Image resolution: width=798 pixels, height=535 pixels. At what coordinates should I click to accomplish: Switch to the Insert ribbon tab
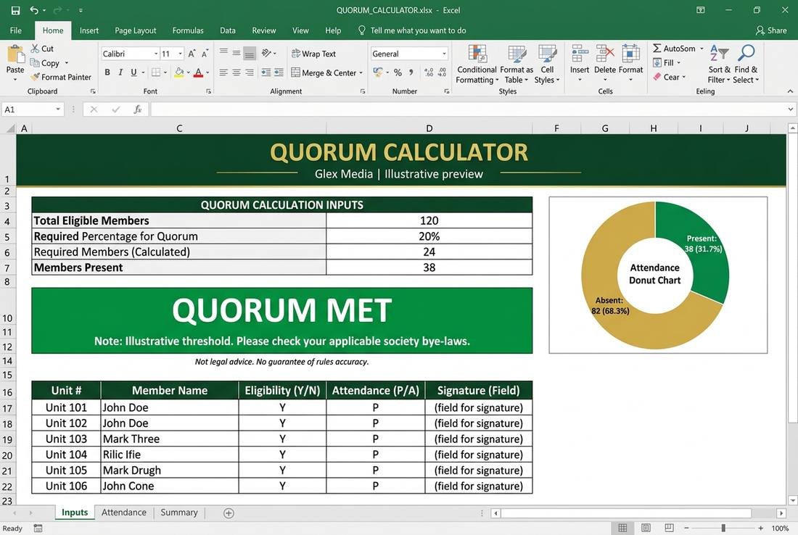point(89,30)
